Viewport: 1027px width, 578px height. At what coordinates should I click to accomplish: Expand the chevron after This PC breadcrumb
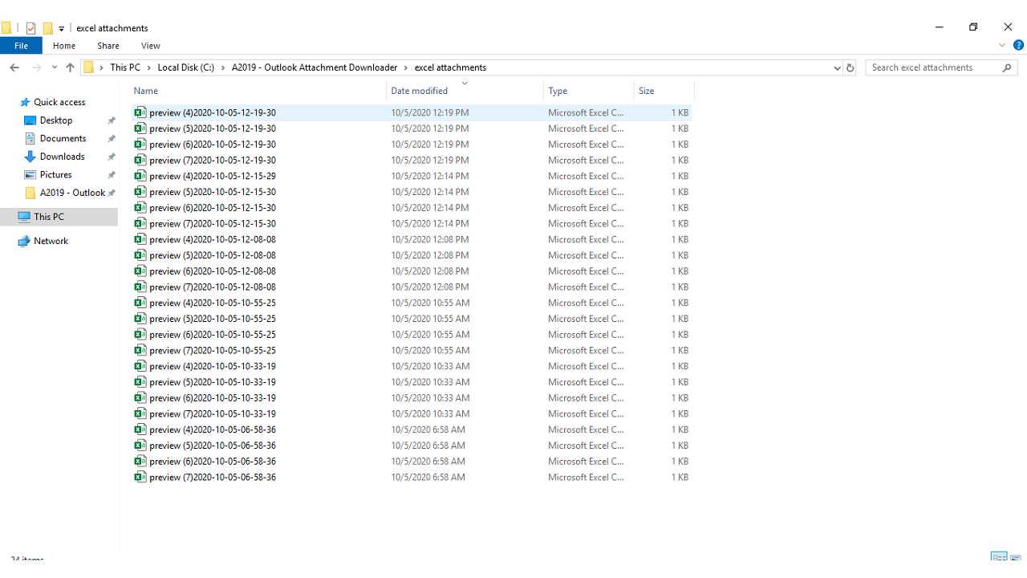pyautogui.click(x=149, y=67)
